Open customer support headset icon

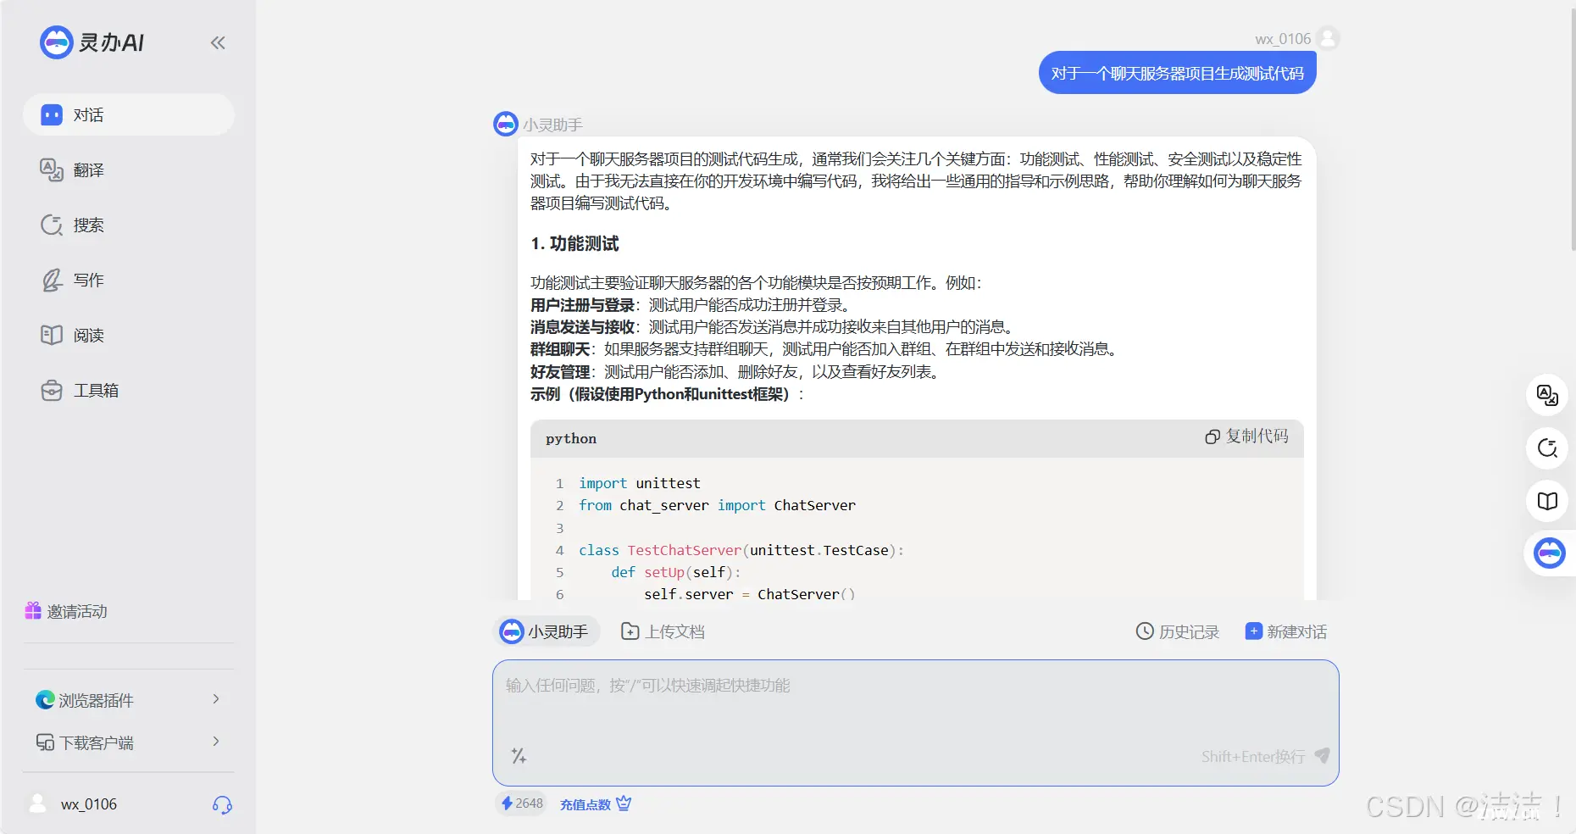pyautogui.click(x=222, y=804)
